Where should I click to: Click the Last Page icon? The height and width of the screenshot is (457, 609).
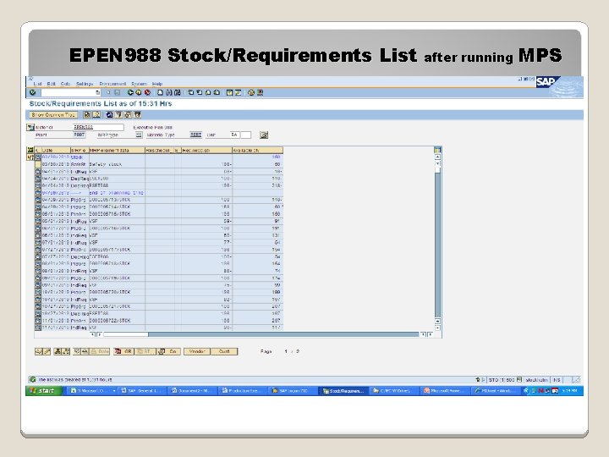(x=217, y=92)
